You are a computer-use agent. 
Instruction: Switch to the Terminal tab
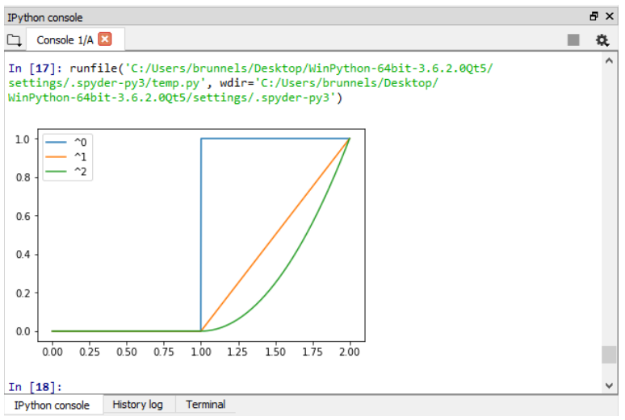(x=205, y=405)
